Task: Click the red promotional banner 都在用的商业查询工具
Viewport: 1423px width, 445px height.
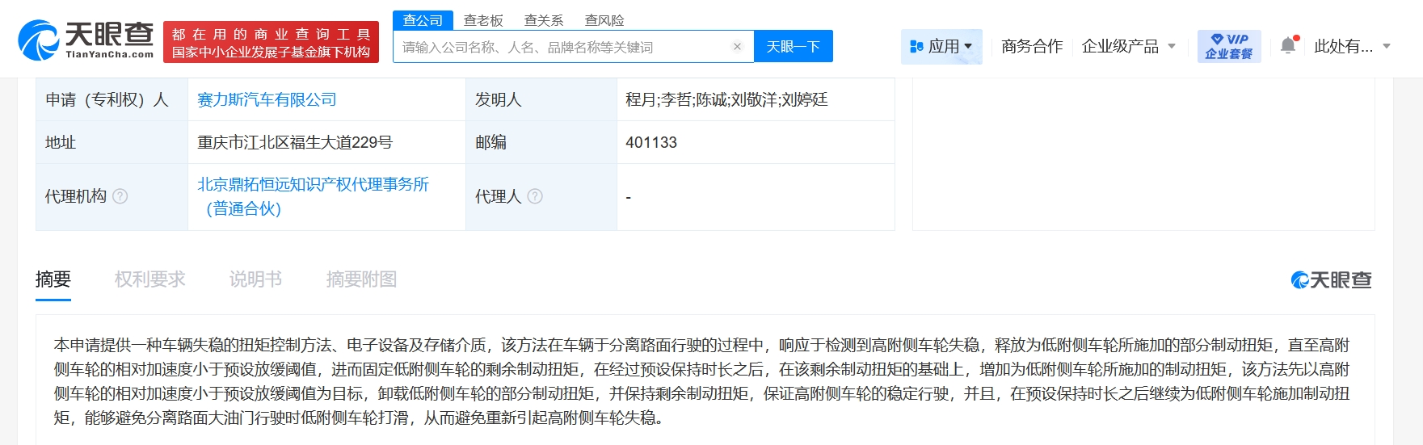Action: coord(271,43)
